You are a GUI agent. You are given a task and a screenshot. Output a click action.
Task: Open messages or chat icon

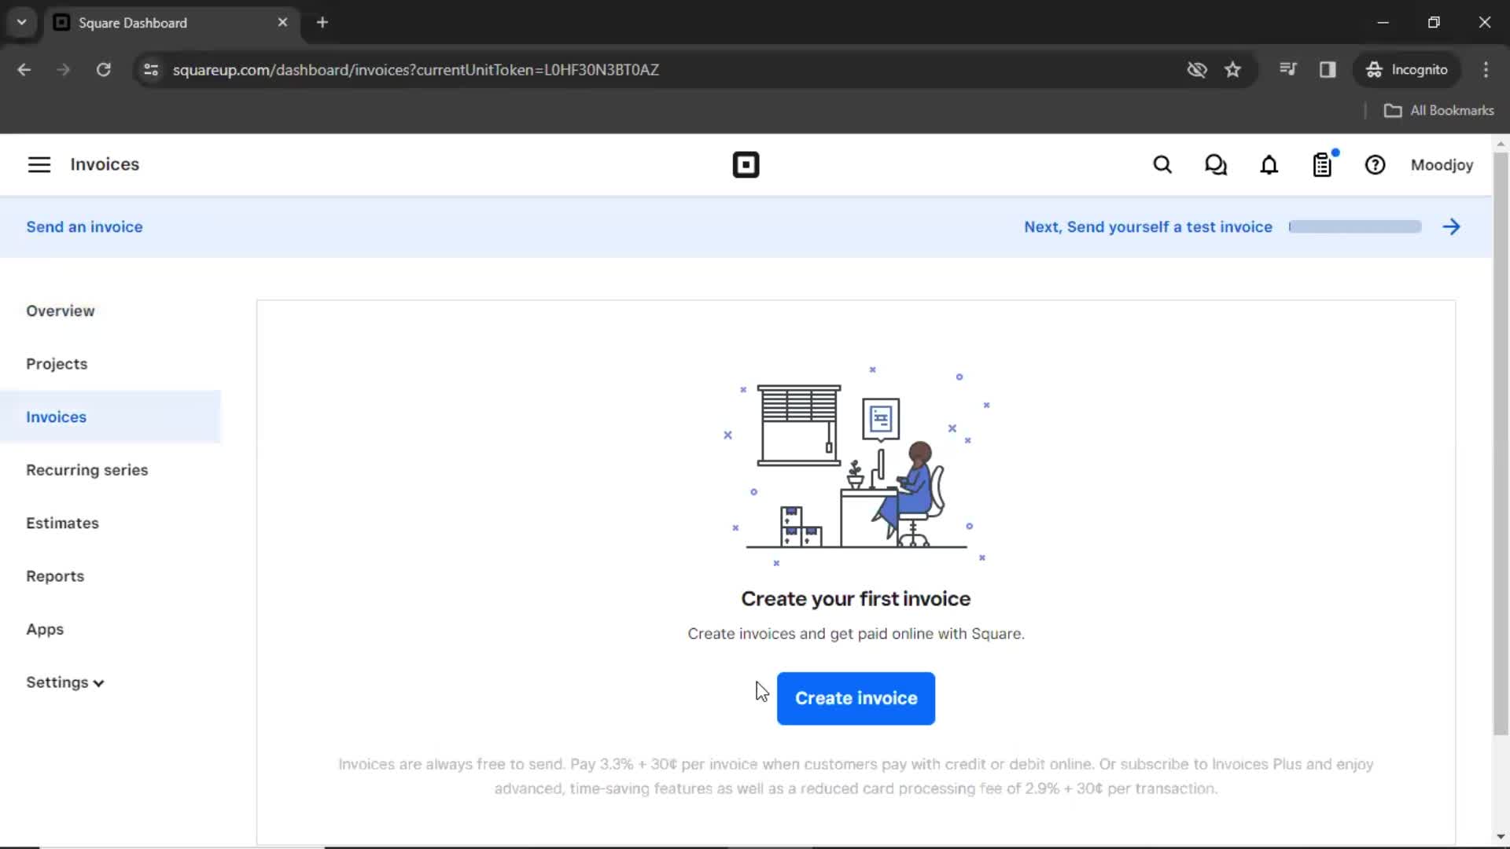(x=1217, y=165)
